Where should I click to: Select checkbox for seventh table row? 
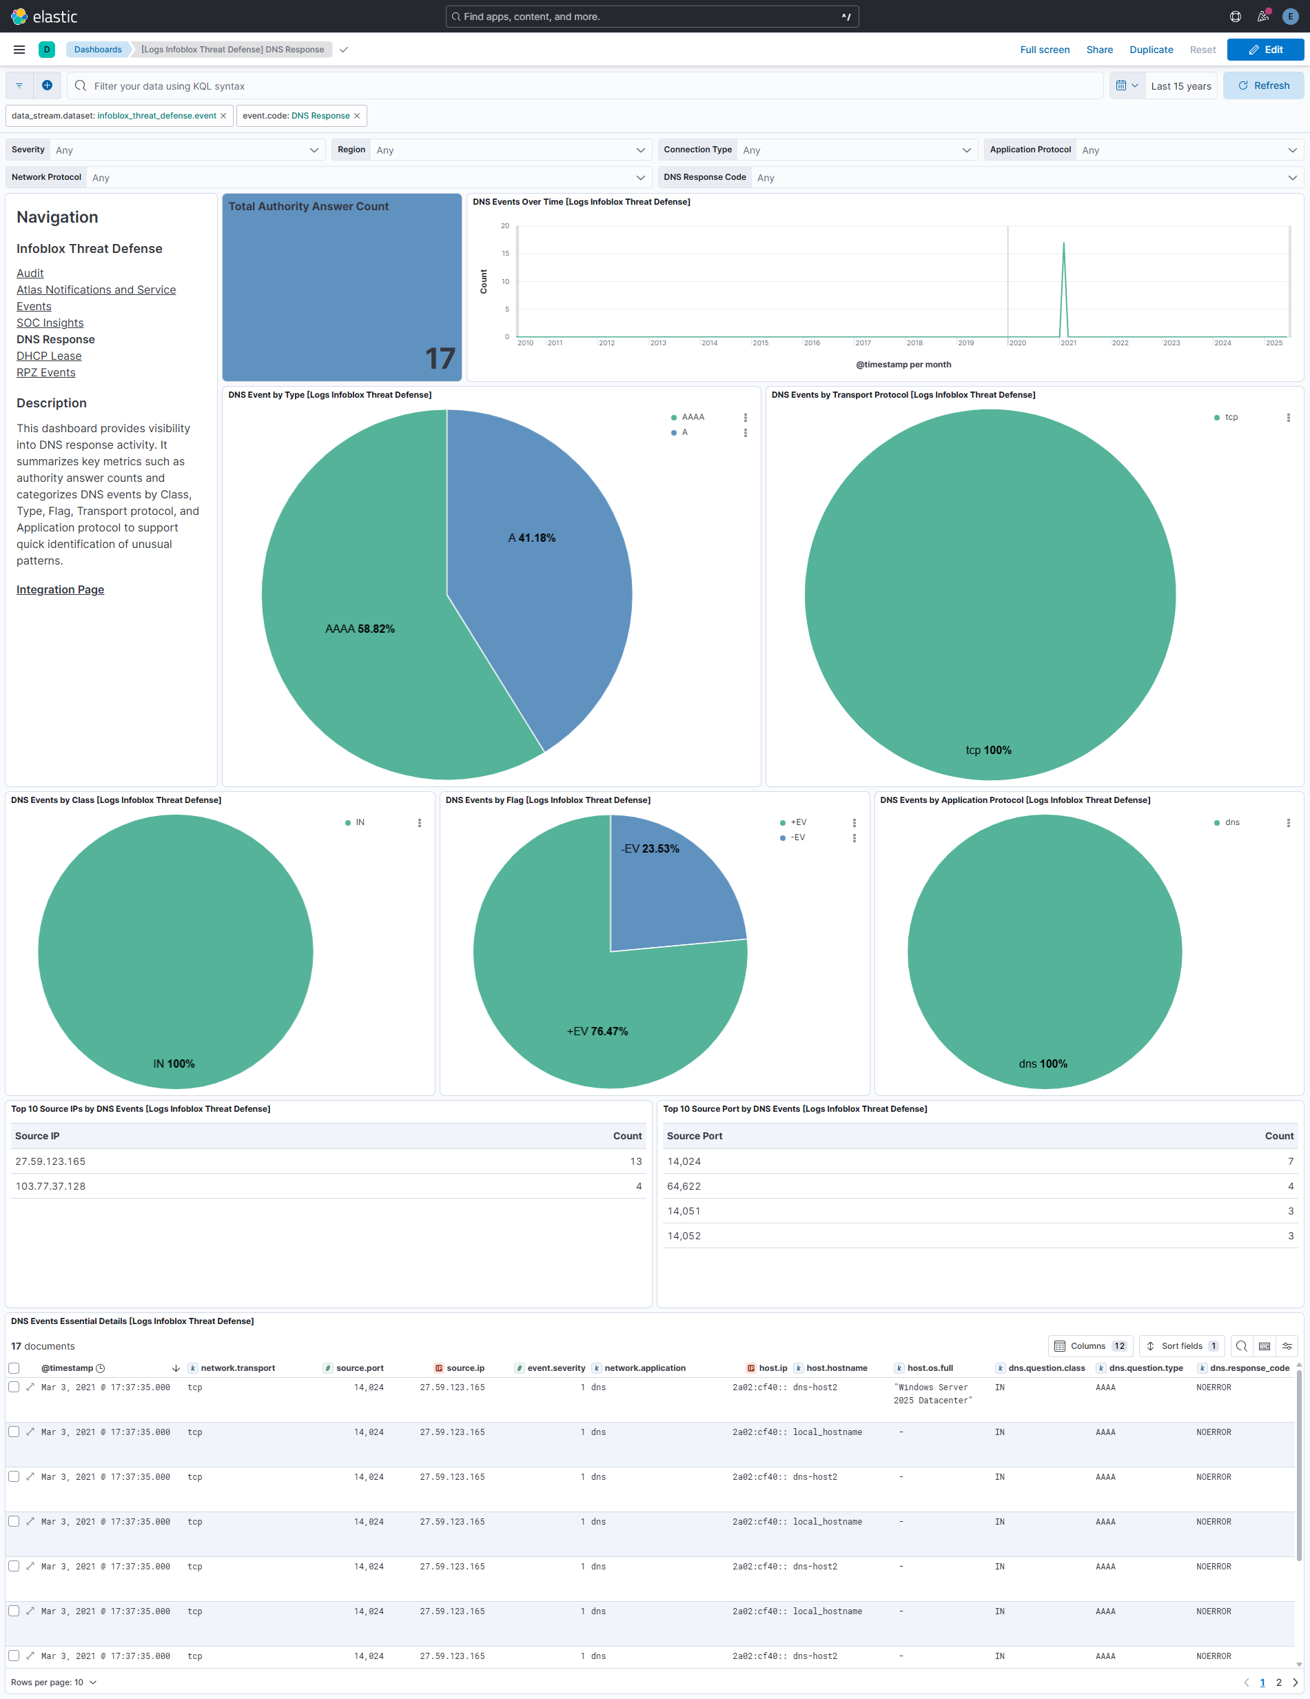14,1656
